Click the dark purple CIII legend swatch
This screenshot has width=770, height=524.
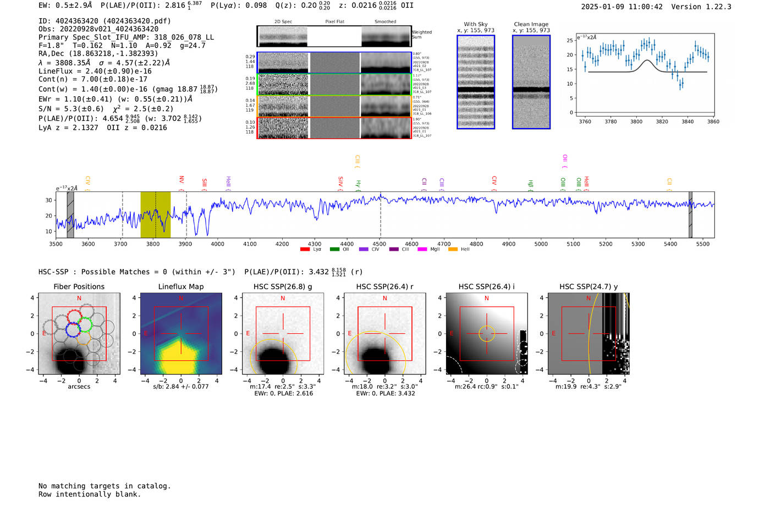pyautogui.click(x=394, y=250)
